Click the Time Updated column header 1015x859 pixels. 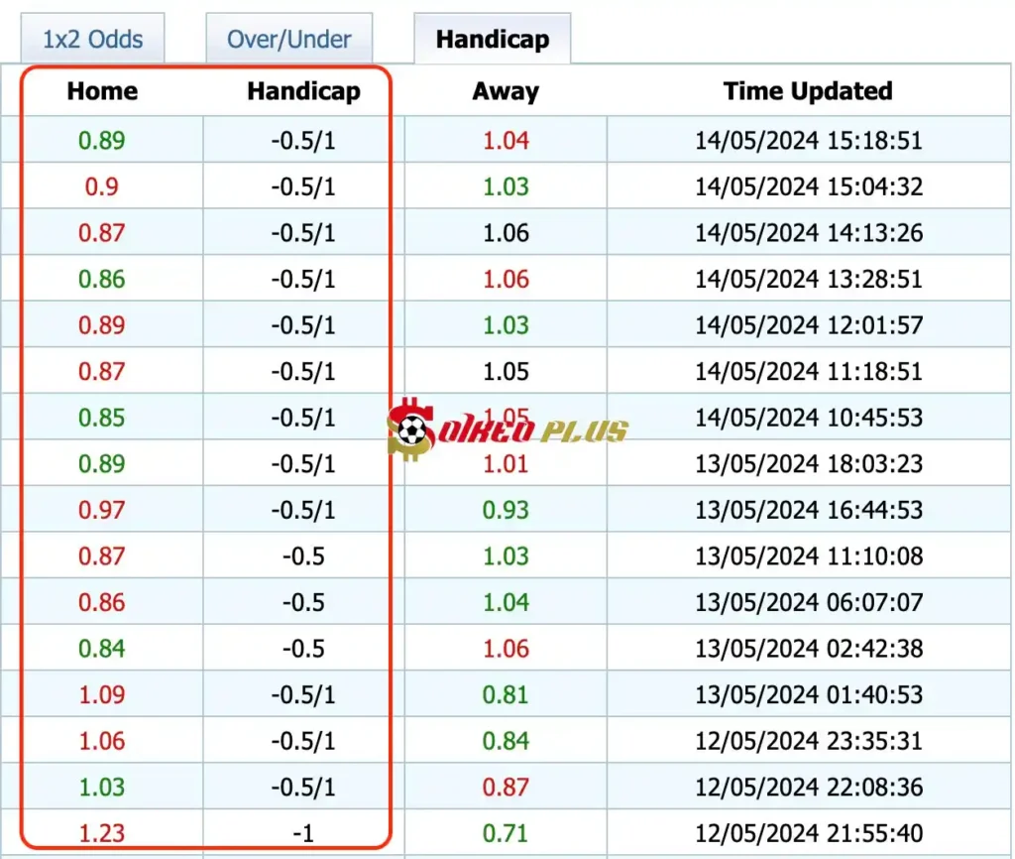pos(808,91)
